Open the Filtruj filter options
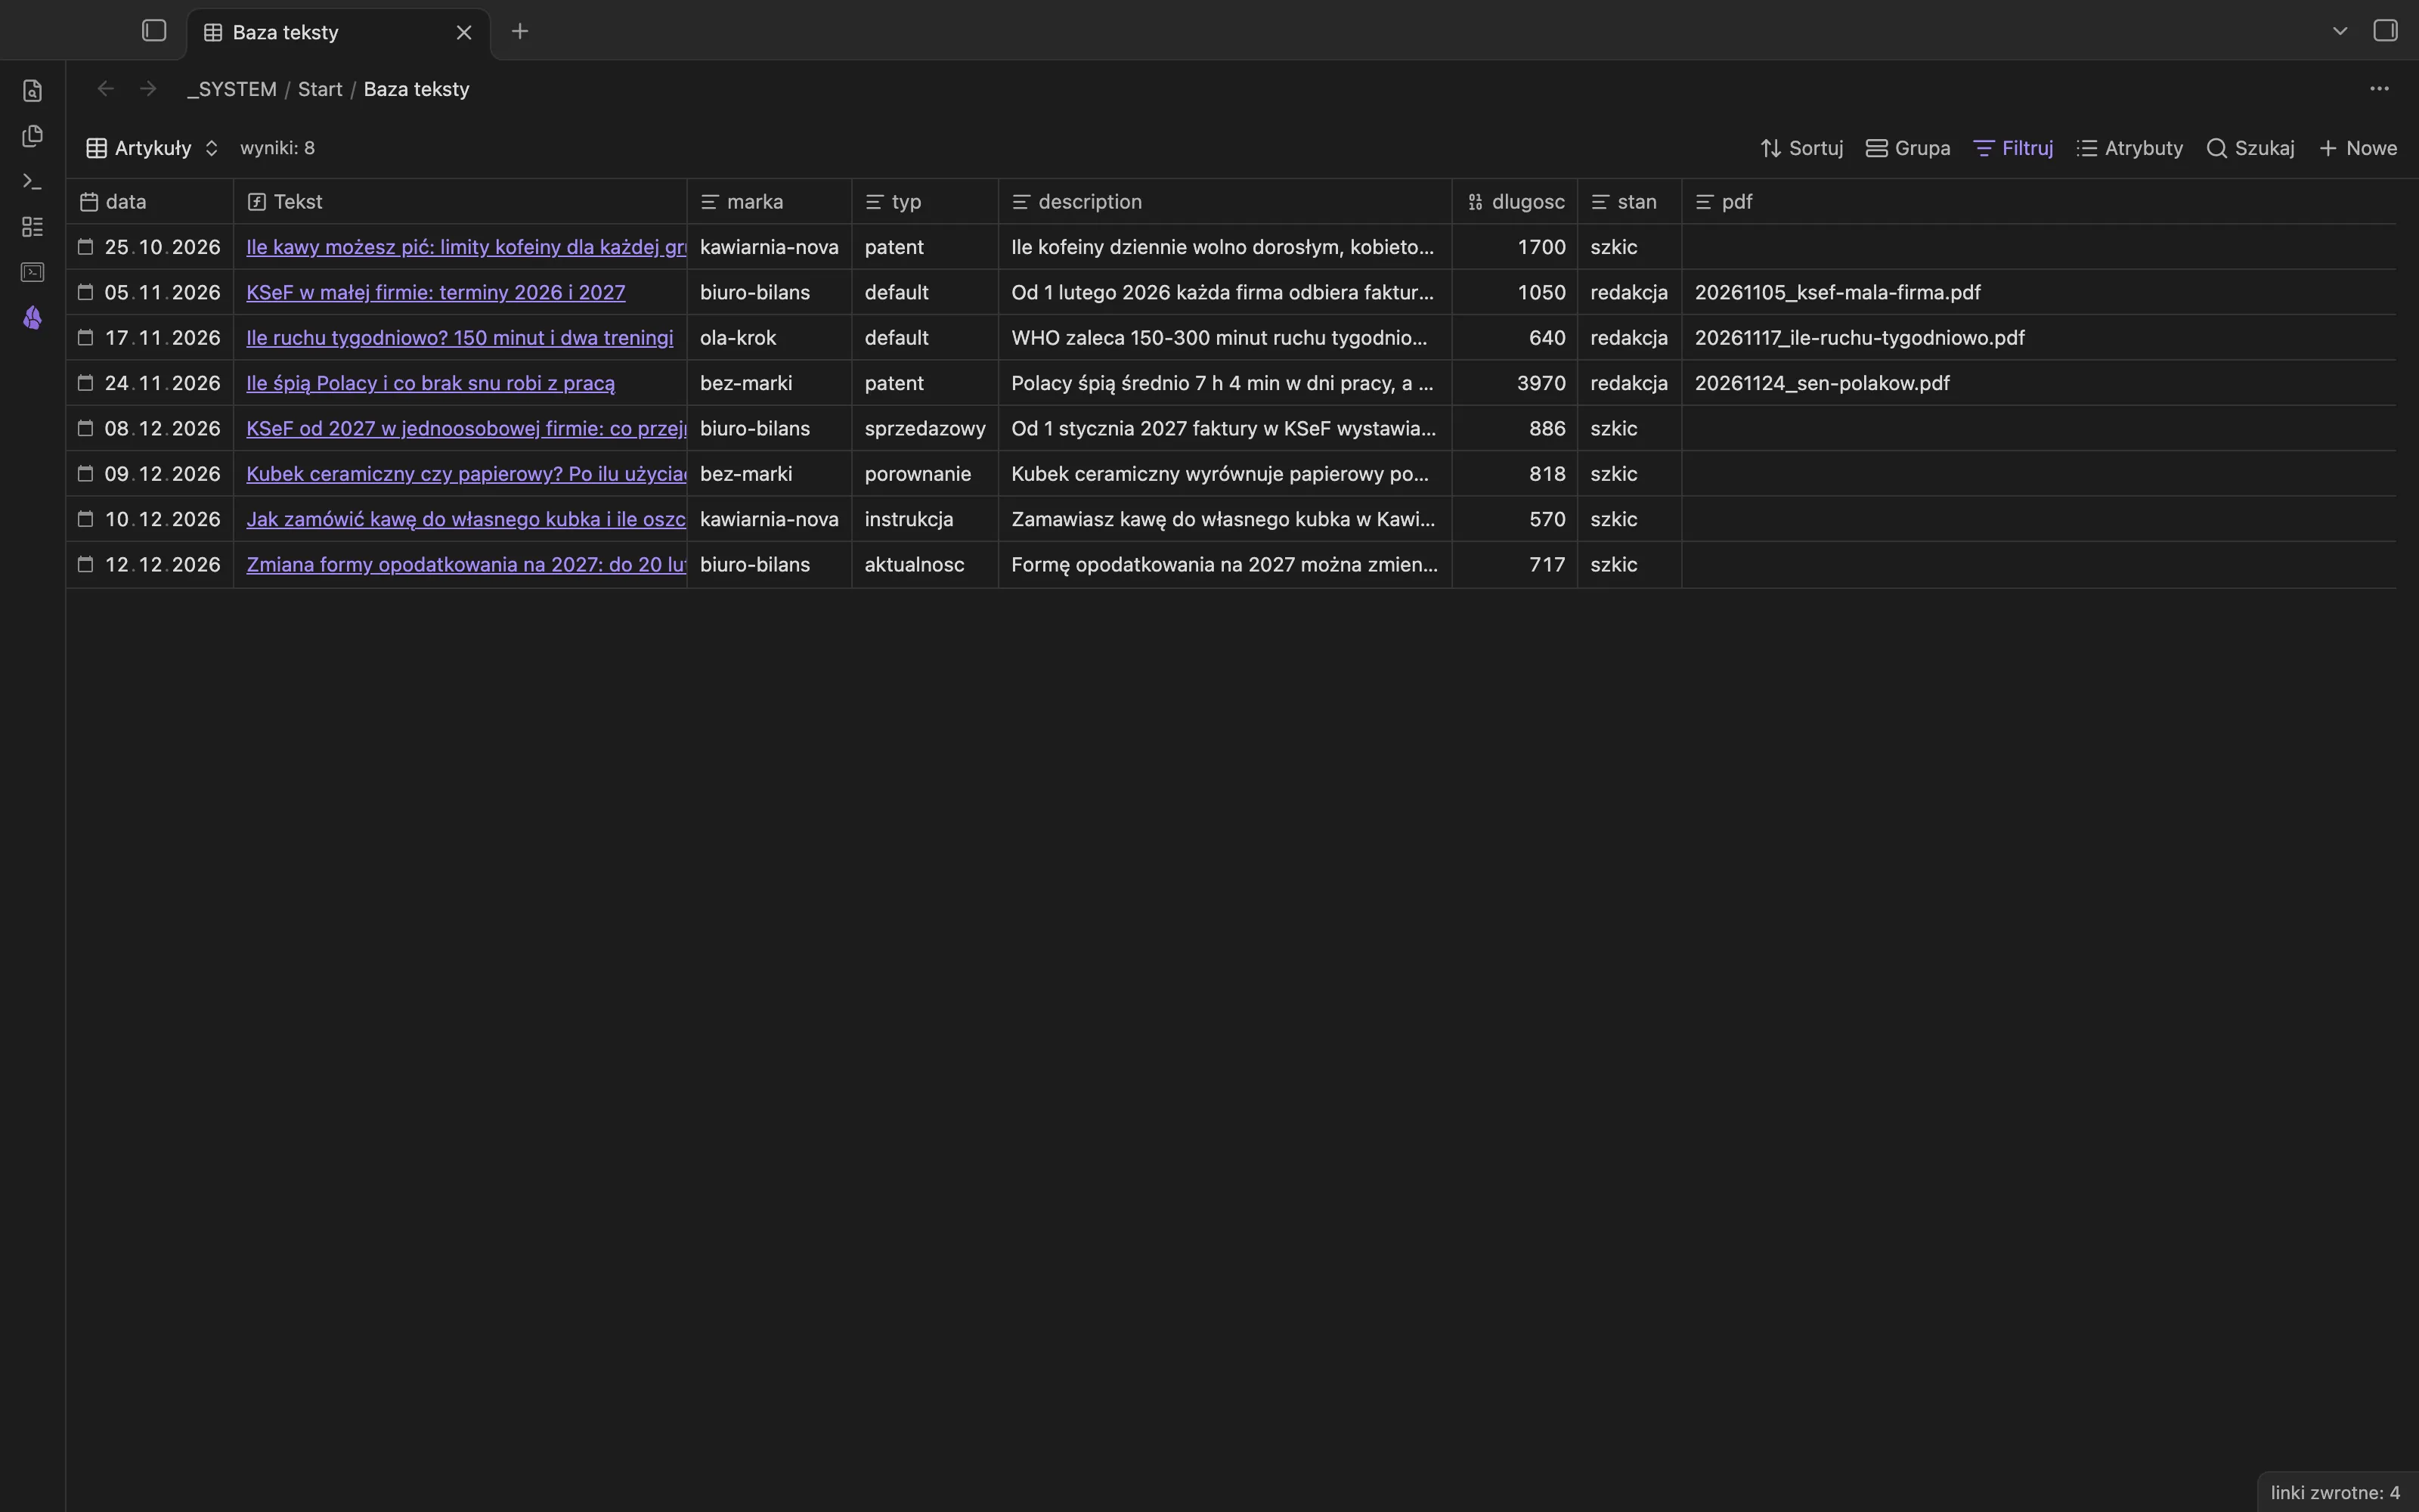This screenshot has height=1512, width=2419. pos(2013,148)
